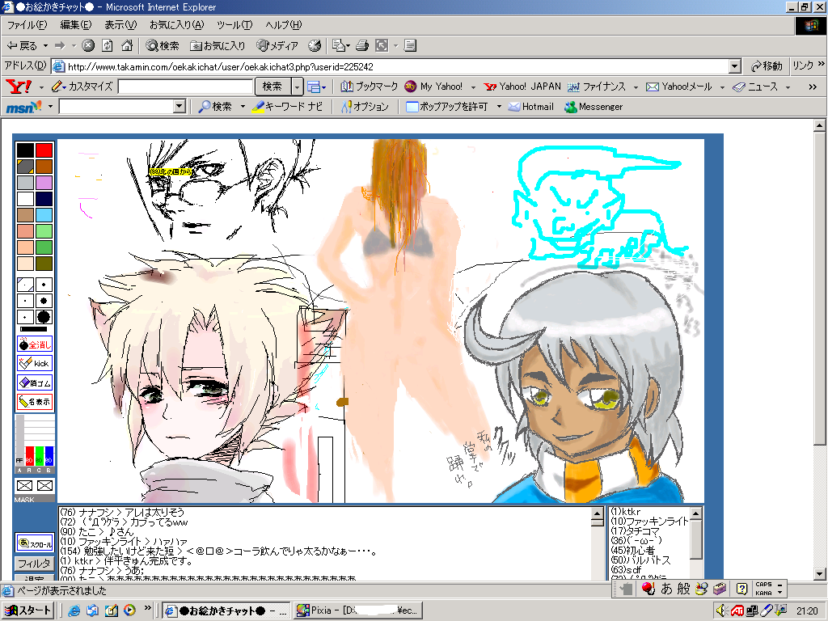Click the 名表示 show-name button
Screen dimensions: 828x621
(35, 401)
